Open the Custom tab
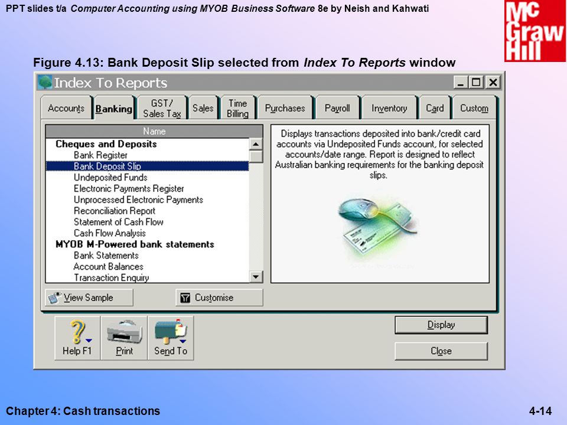The height and width of the screenshot is (425, 567). (x=474, y=107)
